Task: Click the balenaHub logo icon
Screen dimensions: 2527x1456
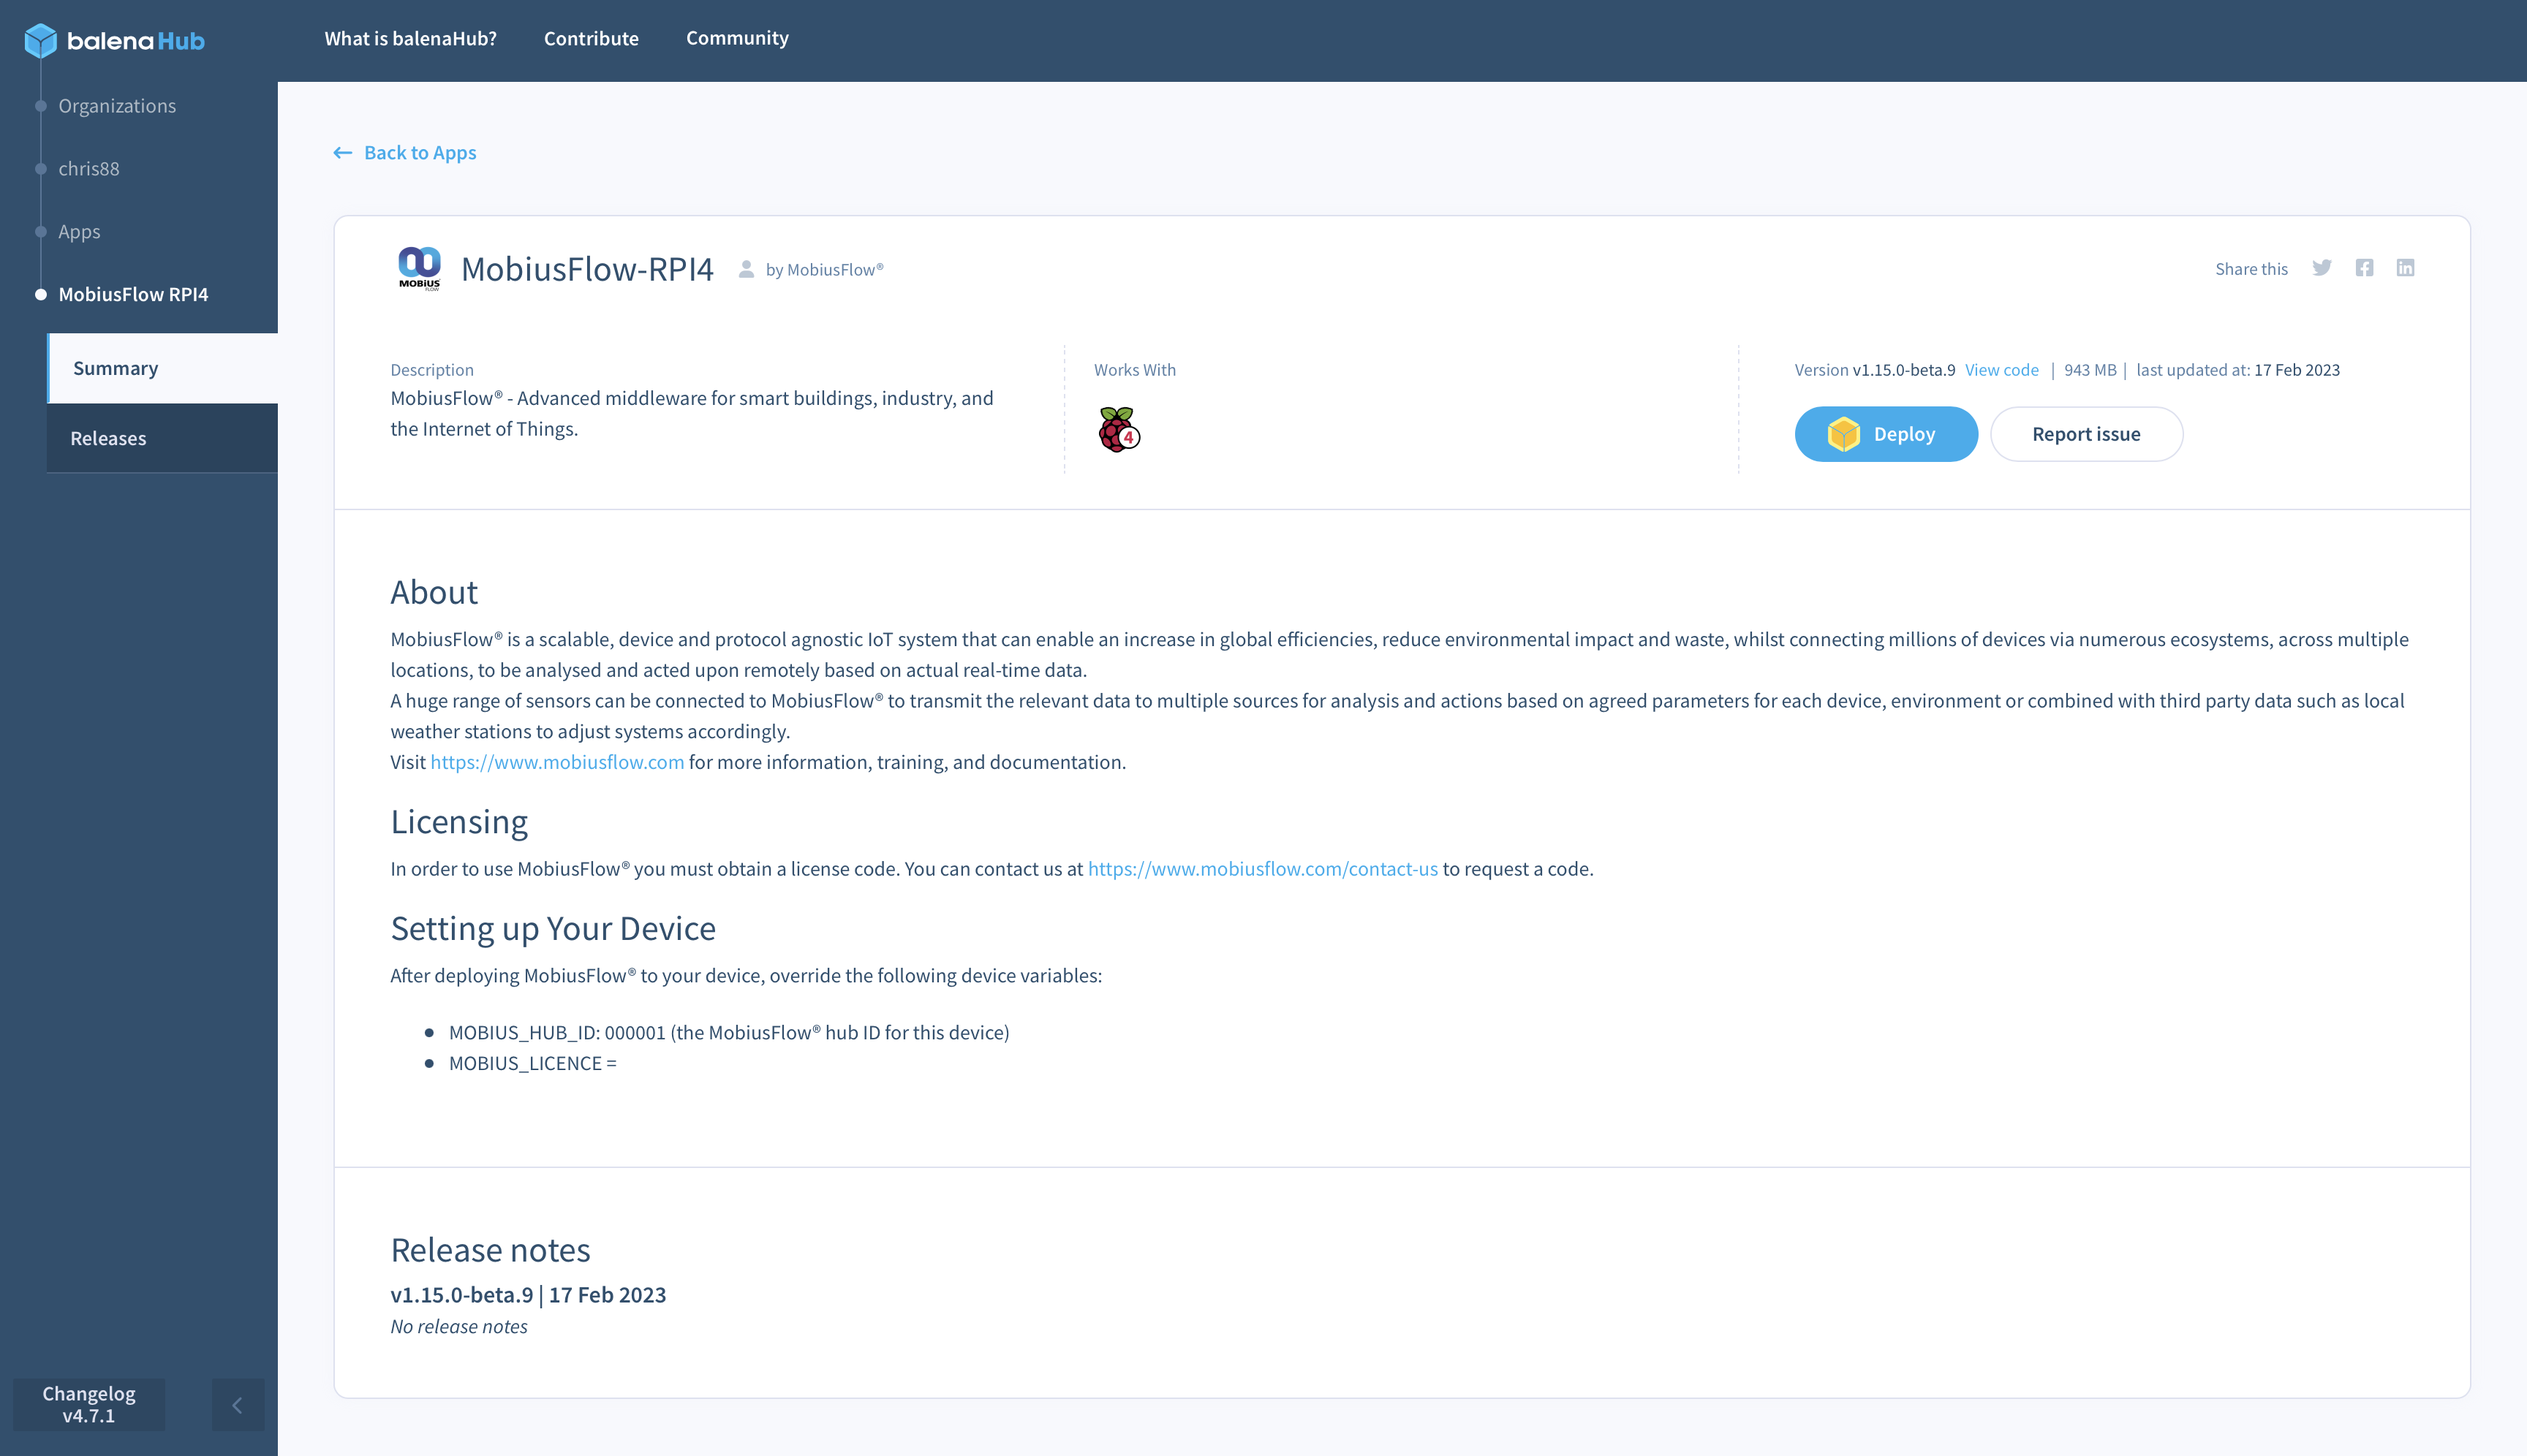Action: tap(41, 40)
